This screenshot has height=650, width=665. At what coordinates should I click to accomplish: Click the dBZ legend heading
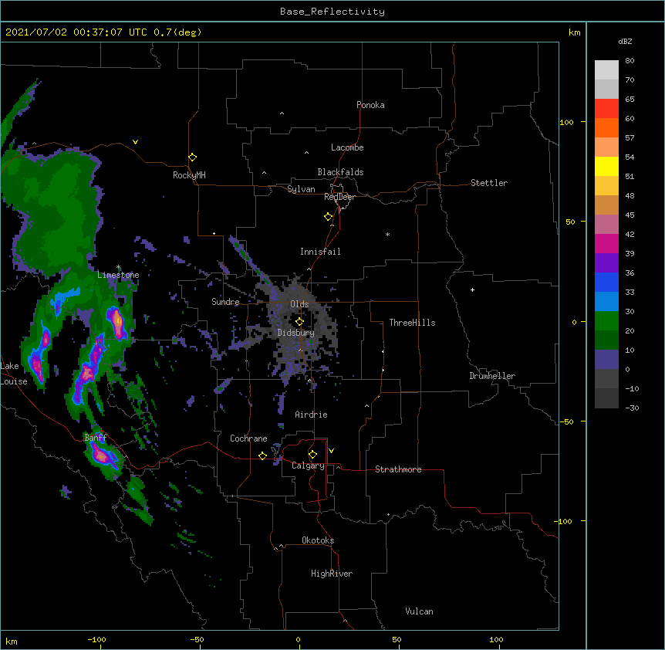[625, 41]
